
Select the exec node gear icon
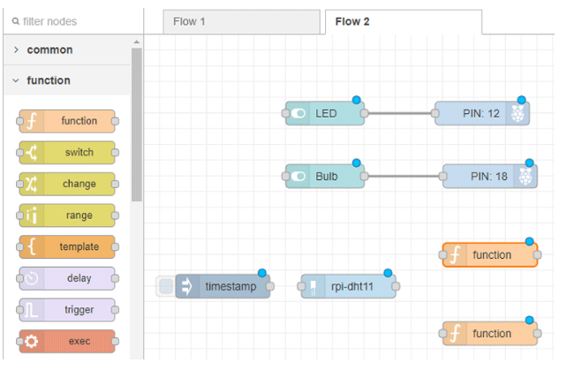point(31,341)
